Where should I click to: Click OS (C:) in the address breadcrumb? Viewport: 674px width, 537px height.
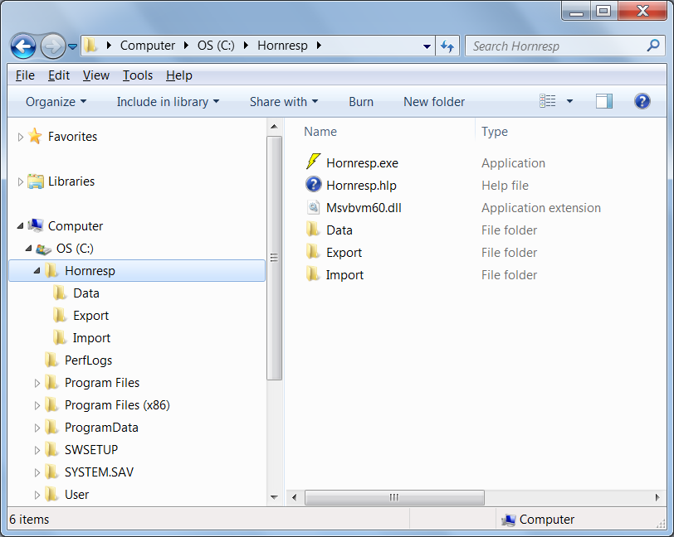(216, 46)
